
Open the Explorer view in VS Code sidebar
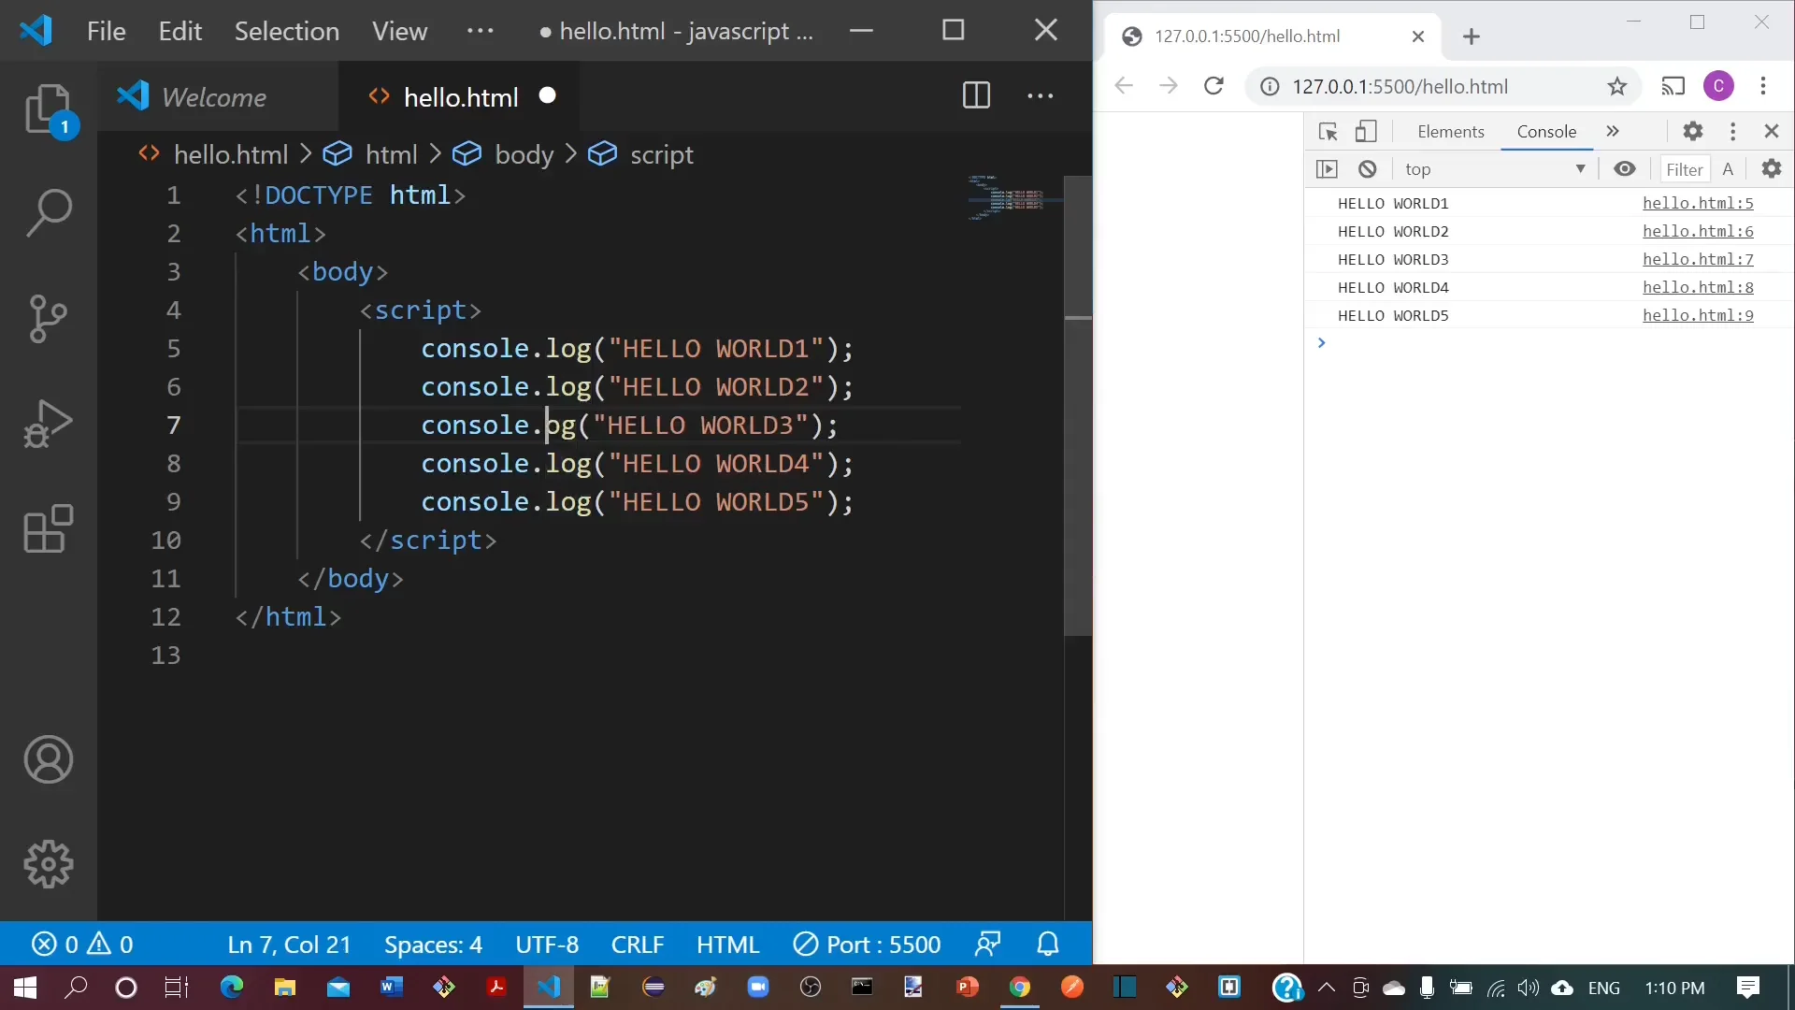point(48,109)
